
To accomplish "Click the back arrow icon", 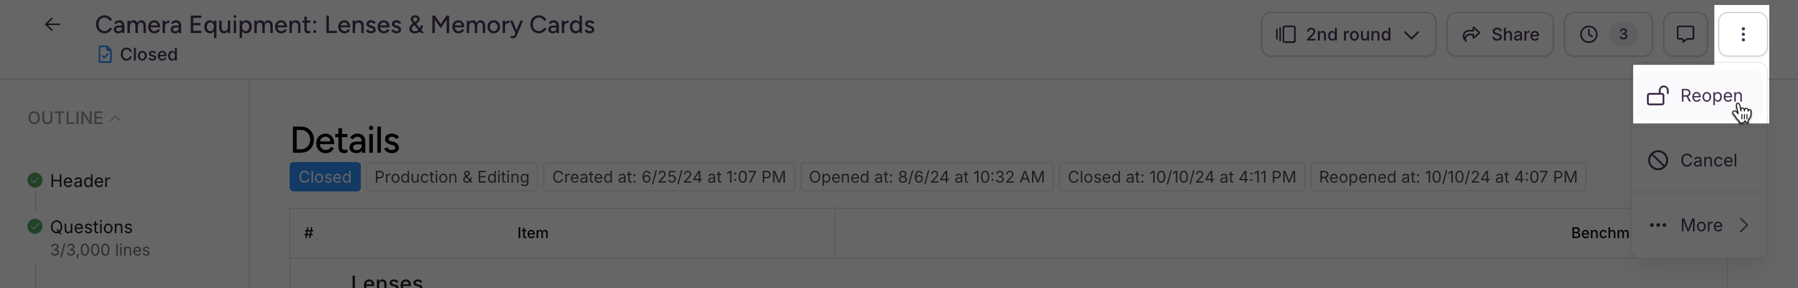I will click(x=52, y=25).
